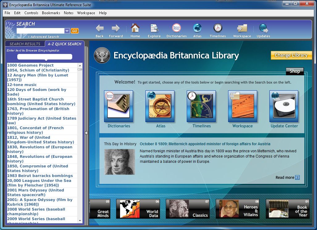Open the Metternich October 8 1809 headline

pos(205,144)
